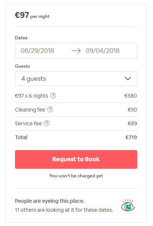Click the Dates label
This screenshot has height=226, width=153.
click(21, 38)
